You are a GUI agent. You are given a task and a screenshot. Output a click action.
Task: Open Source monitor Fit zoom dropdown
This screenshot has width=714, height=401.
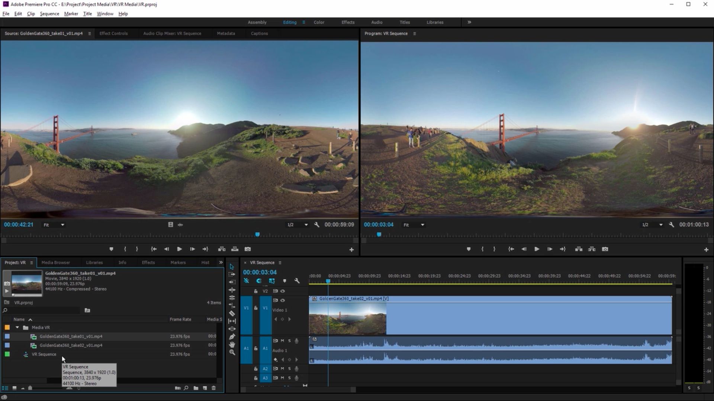click(54, 225)
